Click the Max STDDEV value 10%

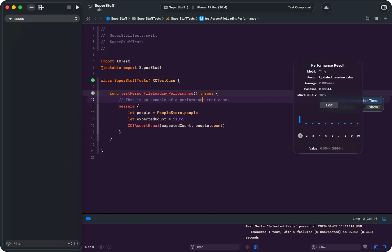[323, 95]
